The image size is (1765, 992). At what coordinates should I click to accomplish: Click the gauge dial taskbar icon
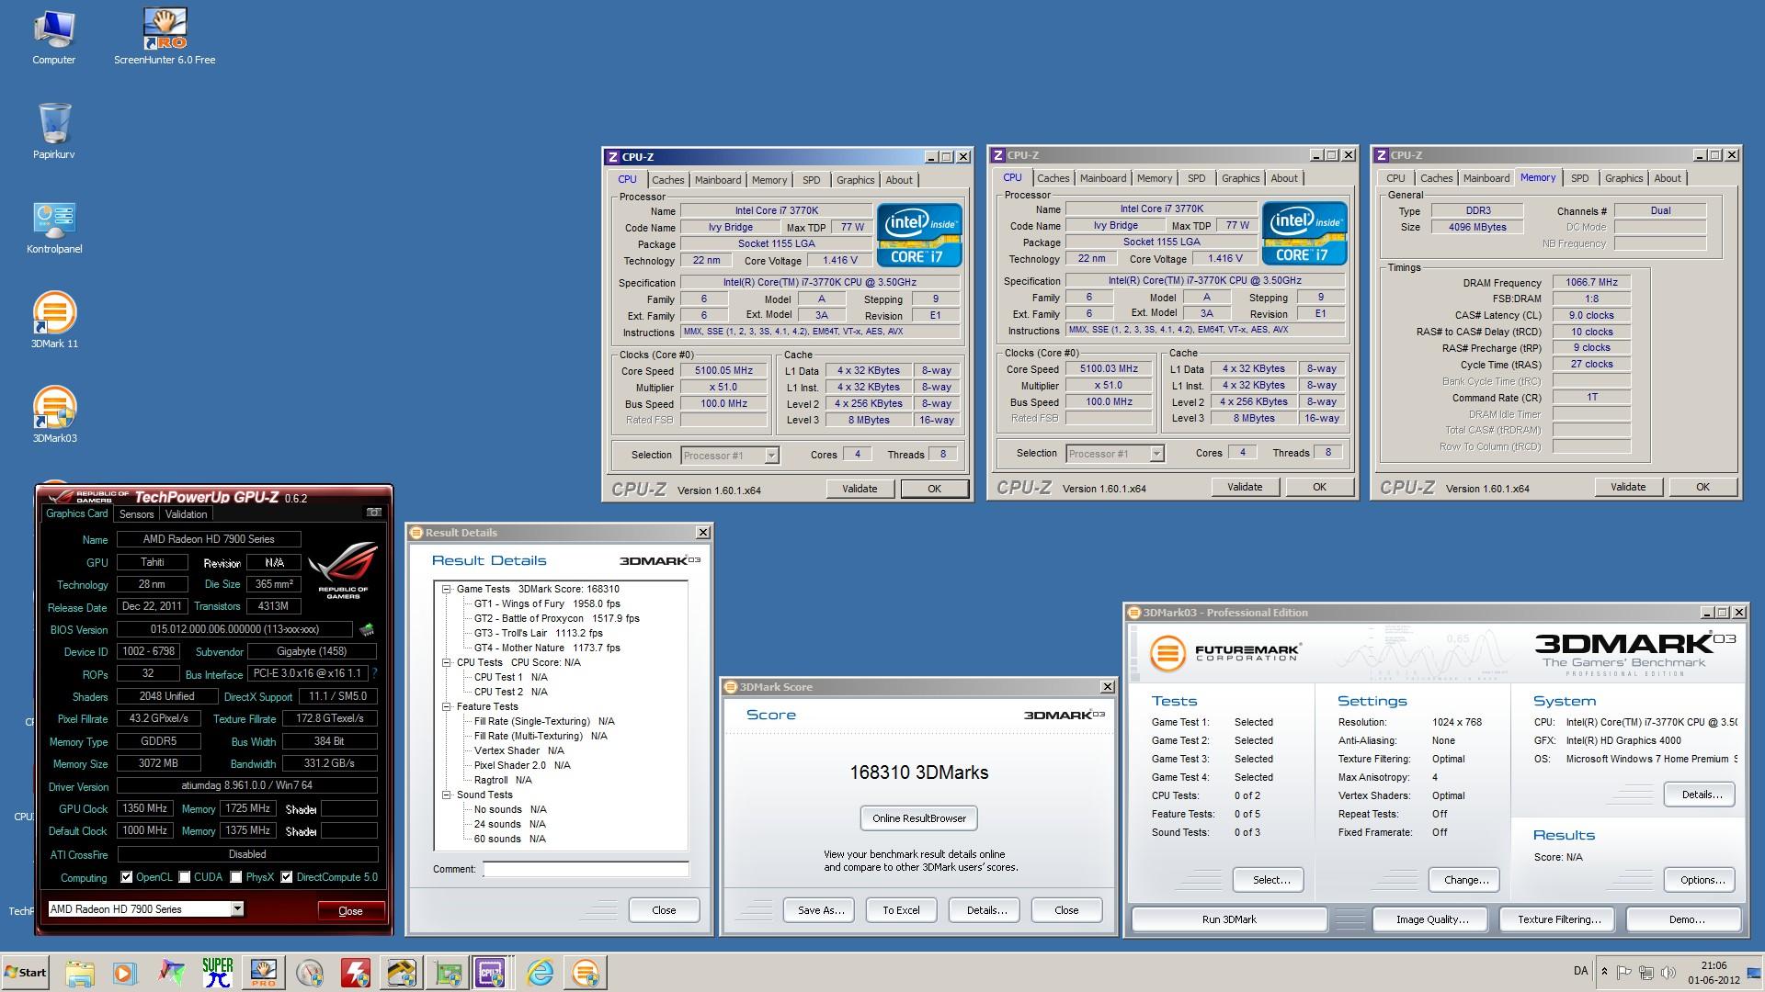click(310, 973)
